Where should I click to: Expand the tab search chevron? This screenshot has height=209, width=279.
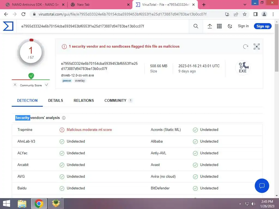click(x=245, y=5)
